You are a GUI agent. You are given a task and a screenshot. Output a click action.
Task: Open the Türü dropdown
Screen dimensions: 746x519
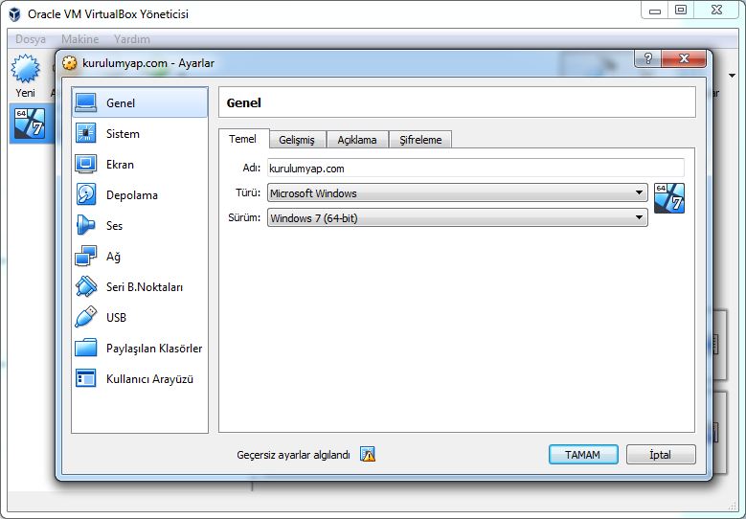tap(457, 193)
